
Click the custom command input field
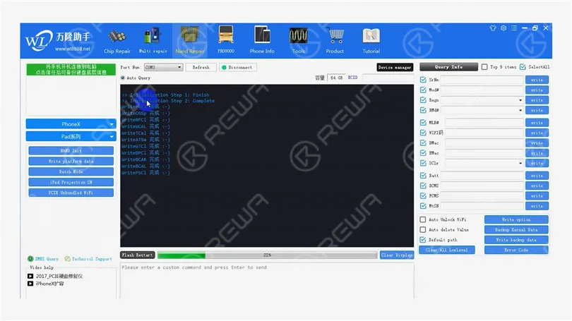267,281
